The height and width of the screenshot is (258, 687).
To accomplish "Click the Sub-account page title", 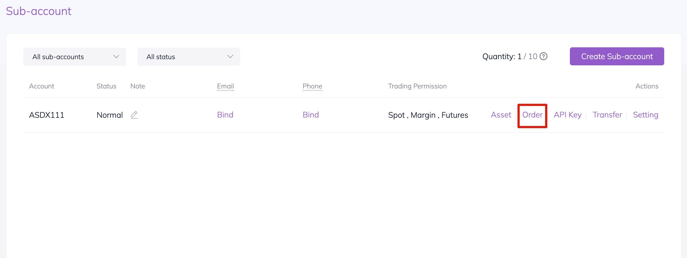I will coord(39,11).
